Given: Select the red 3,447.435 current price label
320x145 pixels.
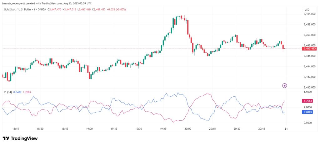Looking at the screenshot, I should pyautogui.click(x=309, y=48).
